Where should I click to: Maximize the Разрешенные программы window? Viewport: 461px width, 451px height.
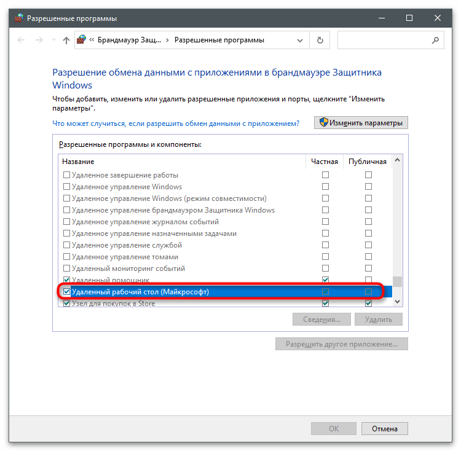409,18
